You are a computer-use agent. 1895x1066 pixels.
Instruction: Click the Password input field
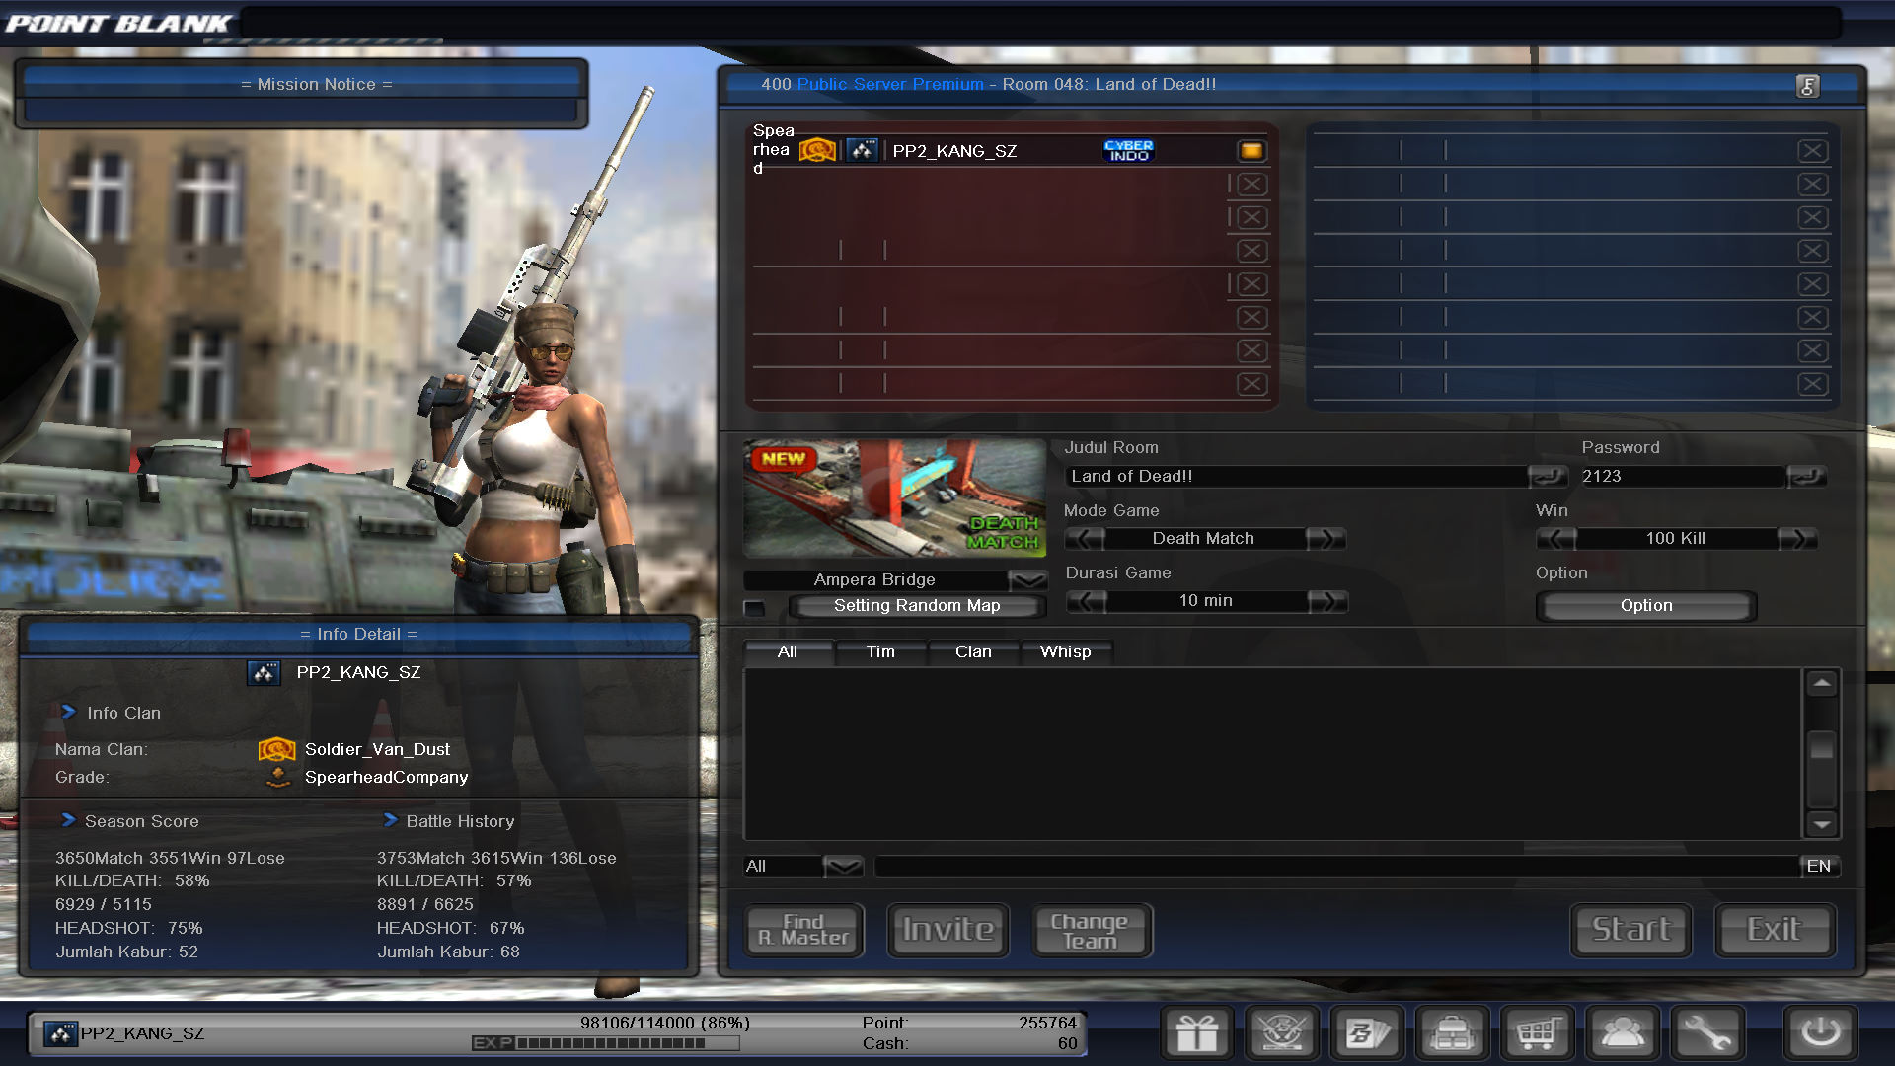coord(1681,477)
